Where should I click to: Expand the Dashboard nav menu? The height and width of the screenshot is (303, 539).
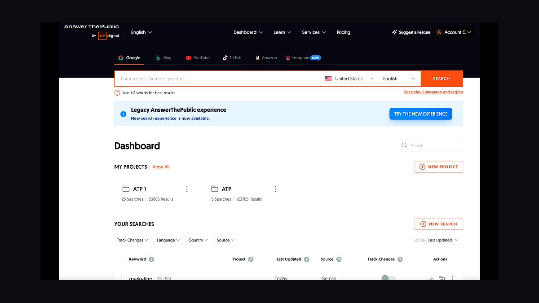pos(248,32)
